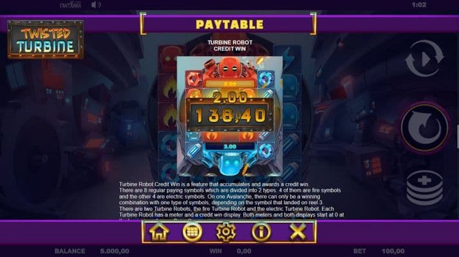The height and width of the screenshot is (257, 459).
Task: Spin the reels with the main spin button
Action: 424,127
